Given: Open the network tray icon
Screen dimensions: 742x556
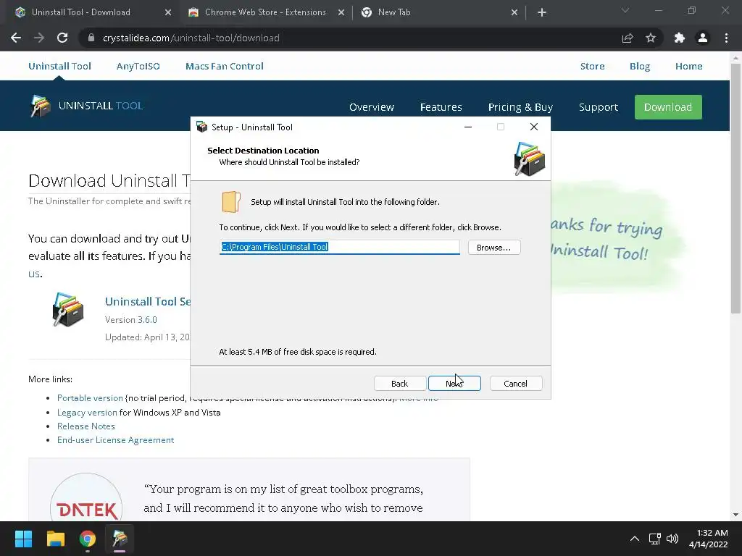Looking at the screenshot, I should (x=655, y=539).
